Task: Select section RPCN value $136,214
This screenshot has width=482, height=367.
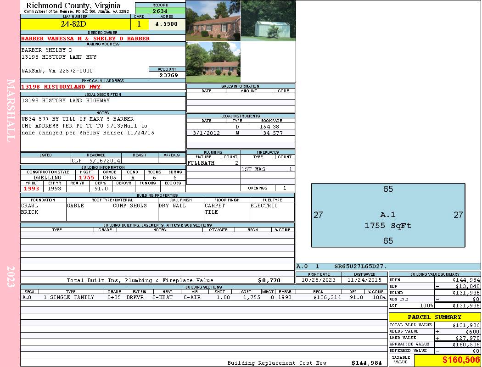Action: [327, 297]
